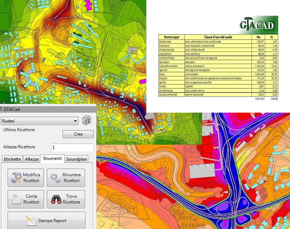
Task: Switch to the Etichette tab
Action: pos(12,159)
